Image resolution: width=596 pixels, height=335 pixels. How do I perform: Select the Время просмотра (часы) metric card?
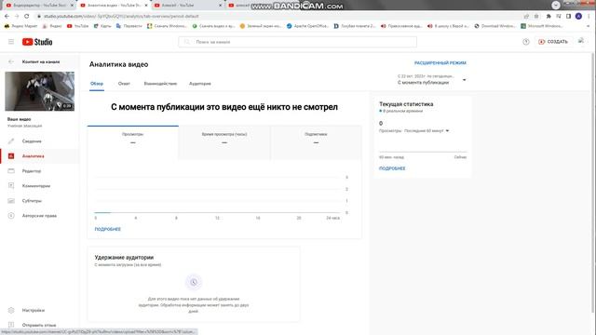(224, 142)
